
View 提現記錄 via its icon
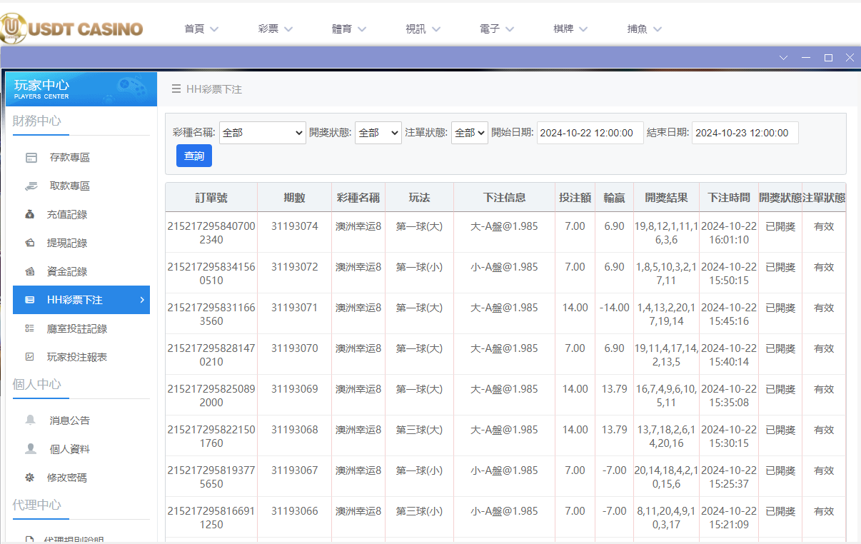pyautogui.click(x=31, y=243)
